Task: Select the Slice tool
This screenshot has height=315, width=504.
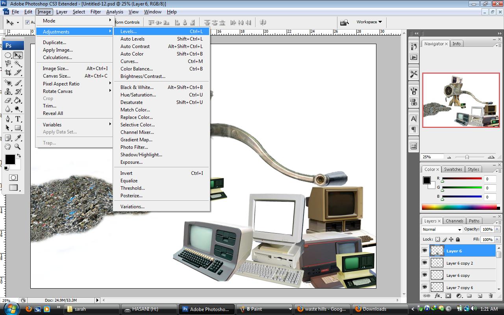Action: (18, 73)
